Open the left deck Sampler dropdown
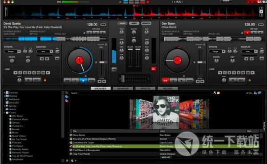Viewport: 267px width, 164px height. (44, 52)
